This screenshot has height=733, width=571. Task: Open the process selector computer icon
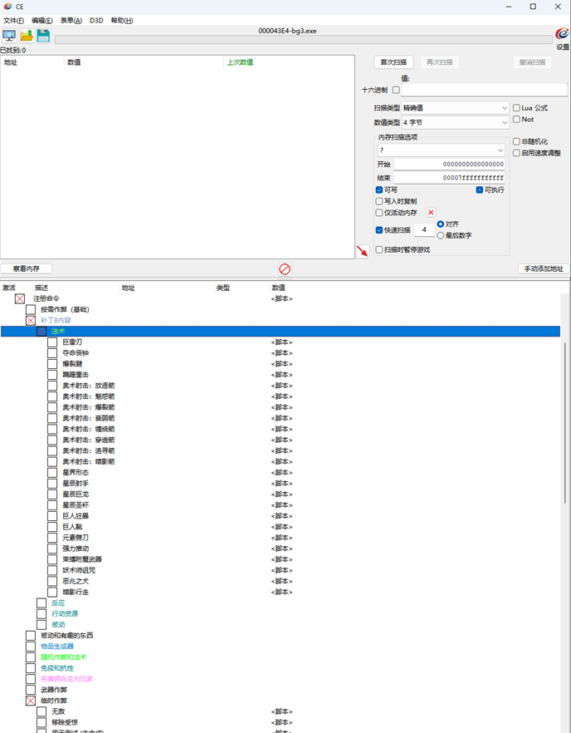coord(9,36)
